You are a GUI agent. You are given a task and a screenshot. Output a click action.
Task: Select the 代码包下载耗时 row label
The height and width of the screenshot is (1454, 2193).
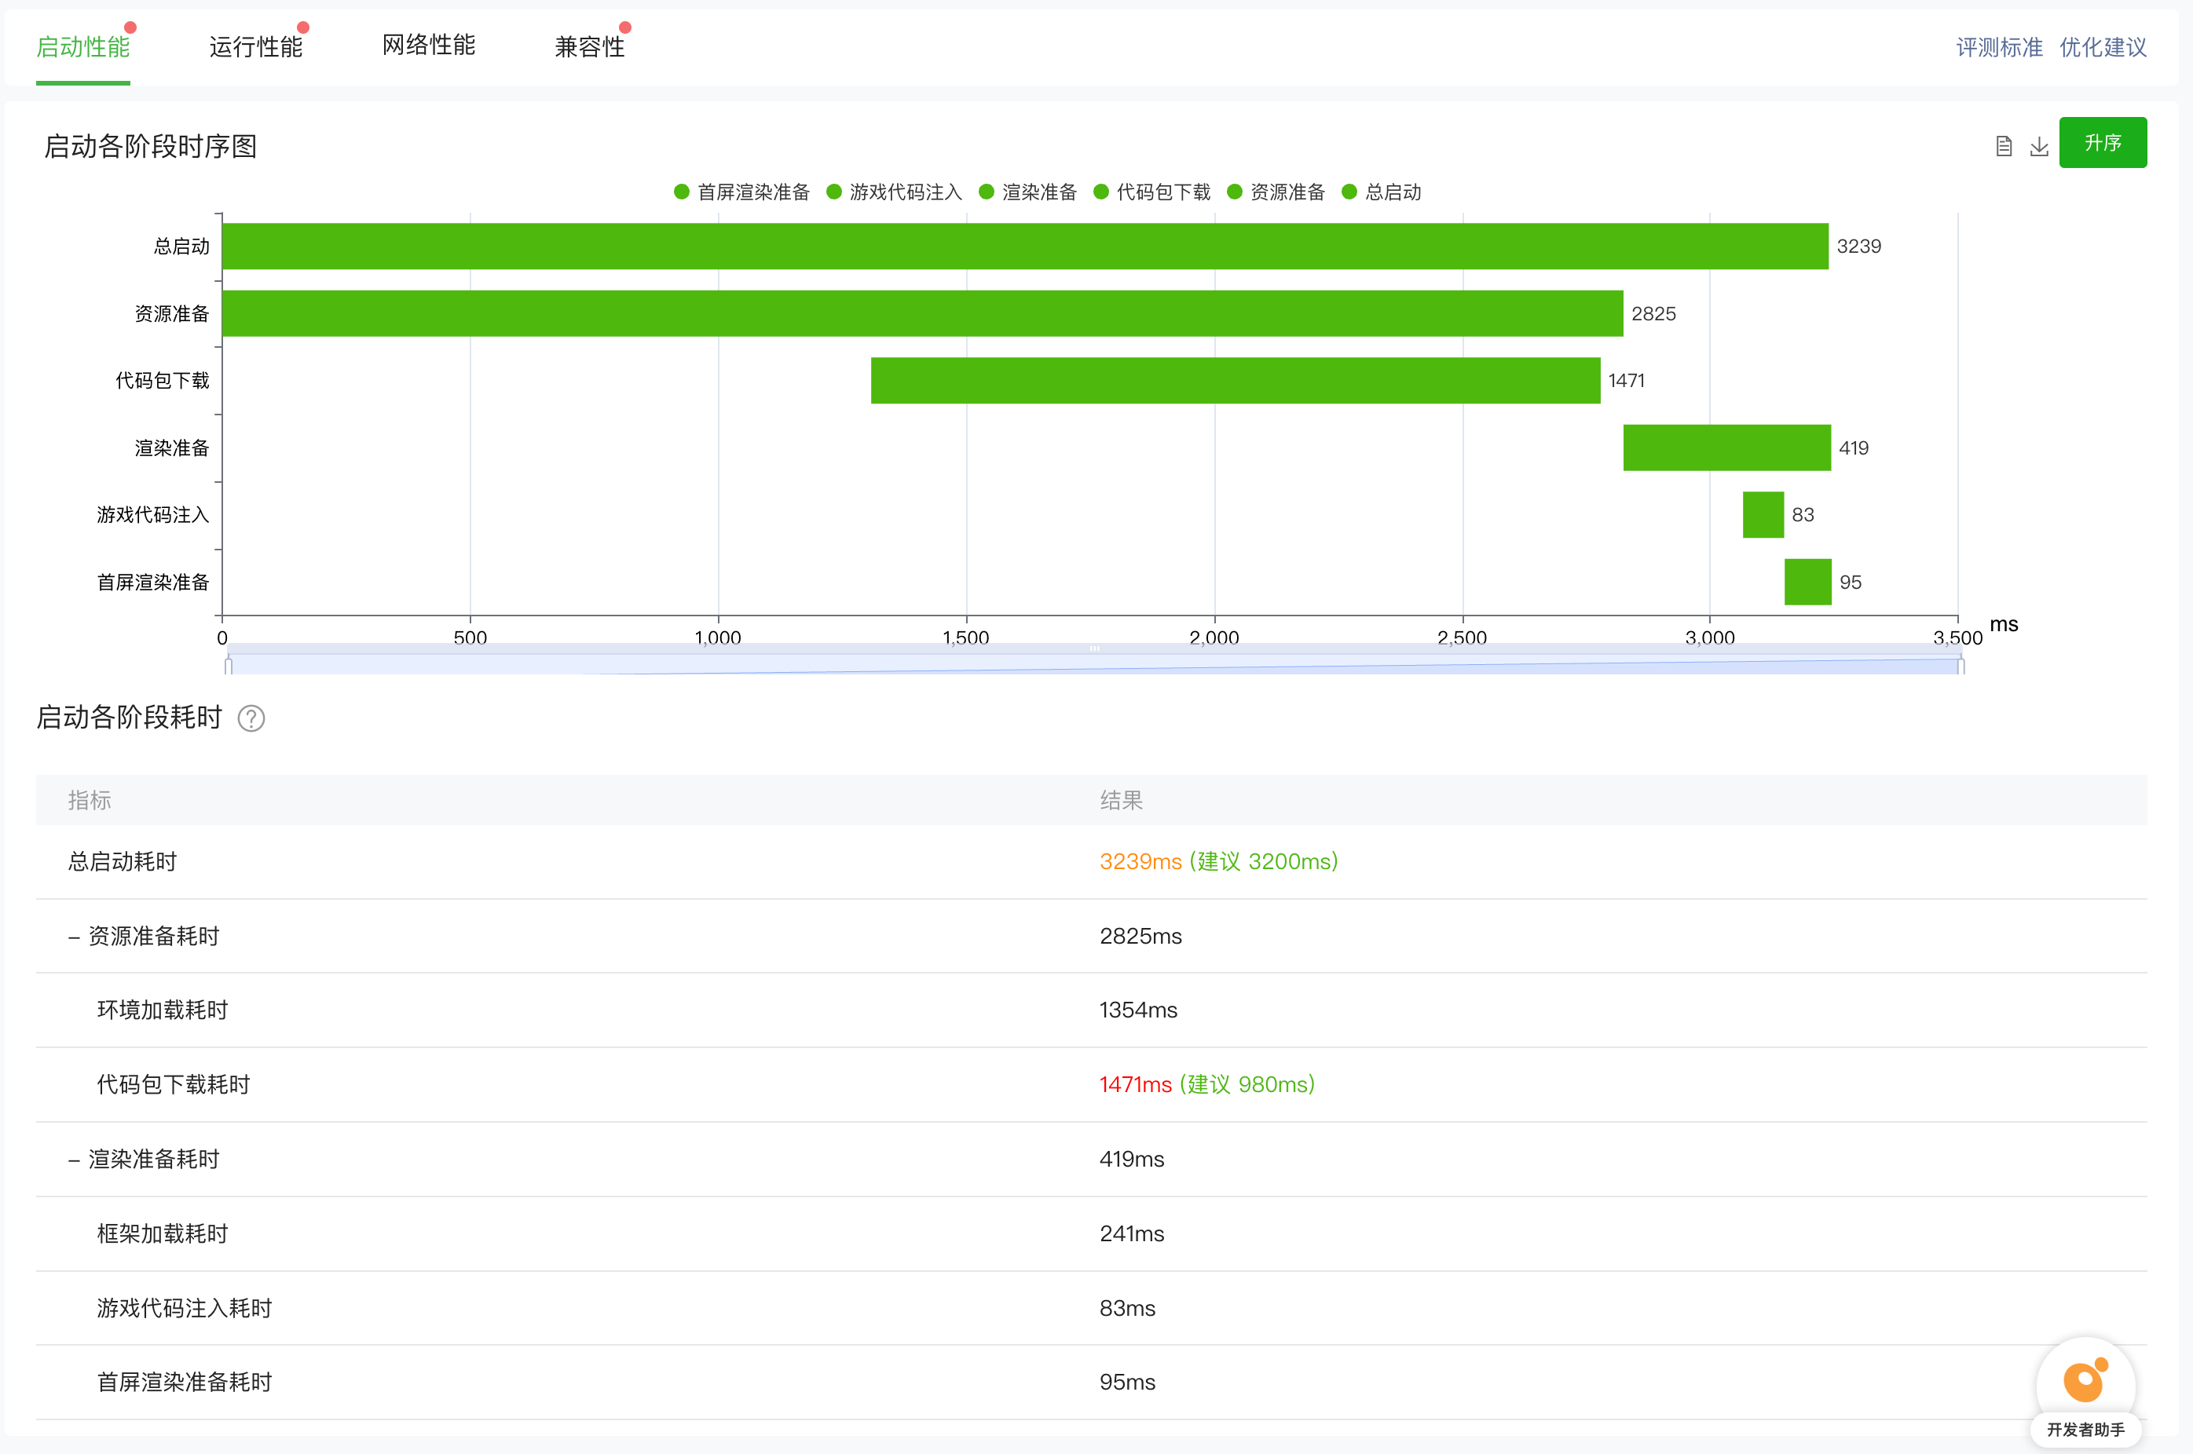pos(174,1085)
